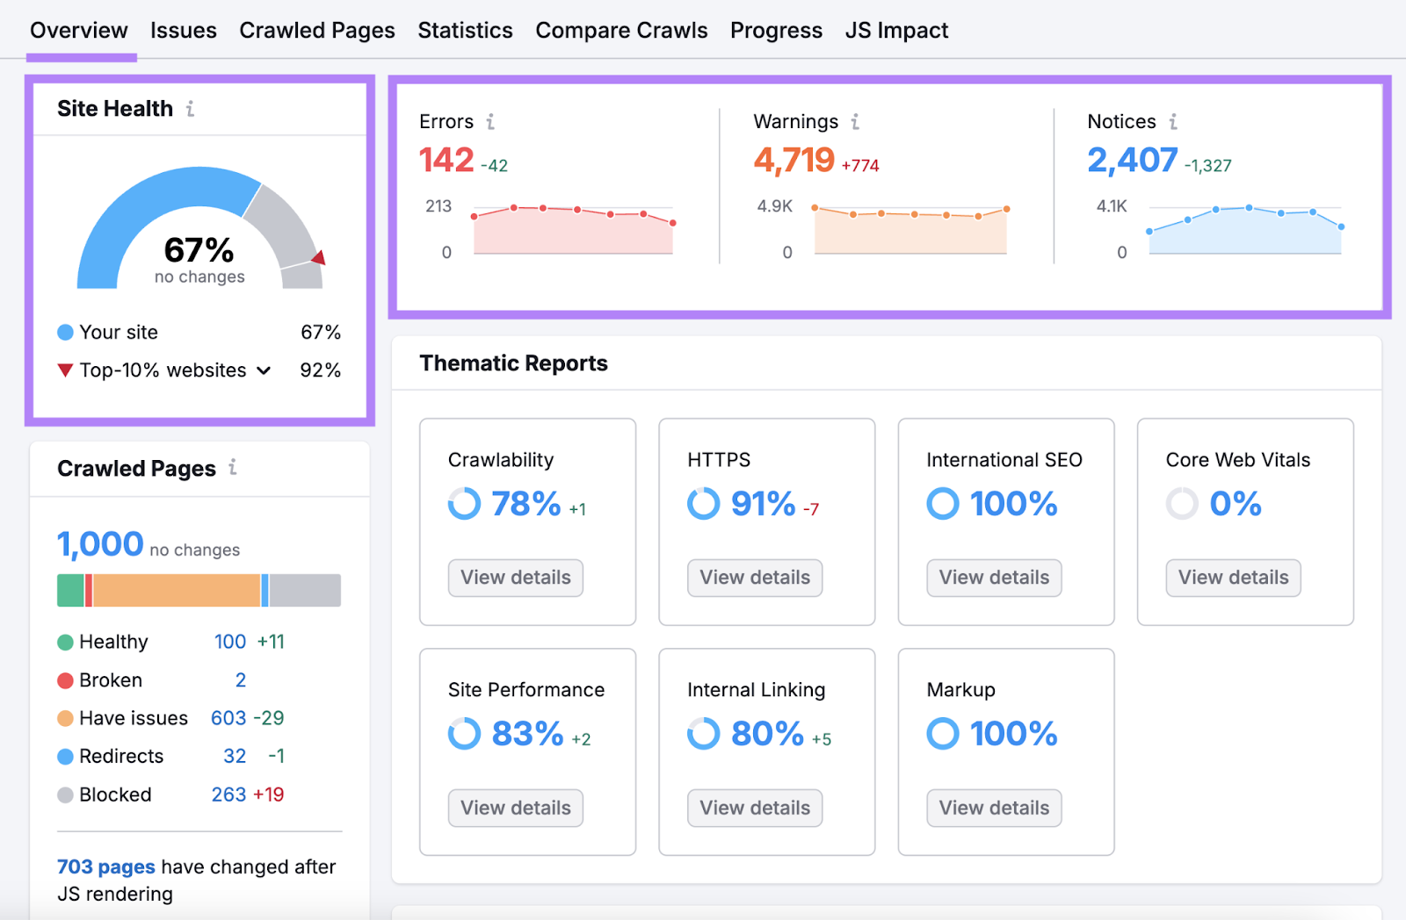View details for Internal Linking report
Image resolution: width=1406 pixels, height=920 pixels.
click(x=755, y=808)
